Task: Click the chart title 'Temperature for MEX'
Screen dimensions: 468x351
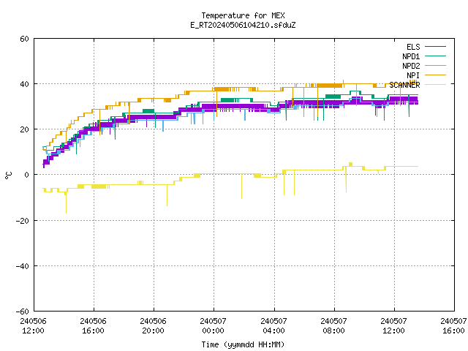Action: tap(243, 15)
